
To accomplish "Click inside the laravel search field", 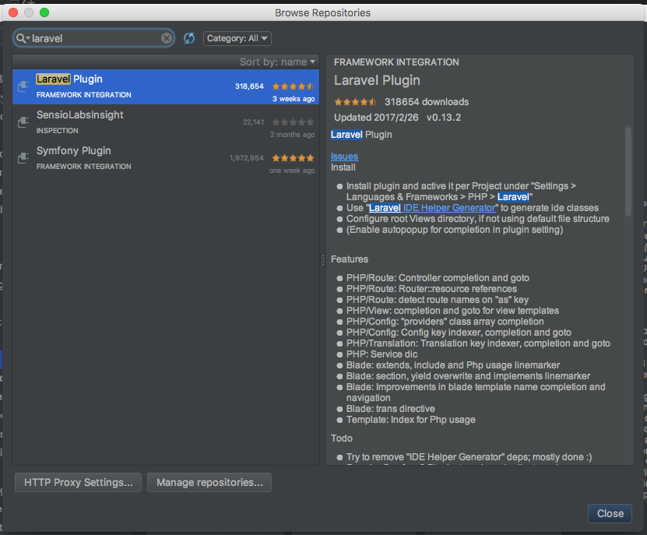I will 94,38.
